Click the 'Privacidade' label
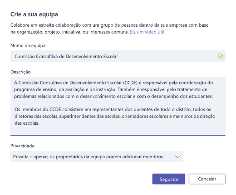 coord(22,146)
